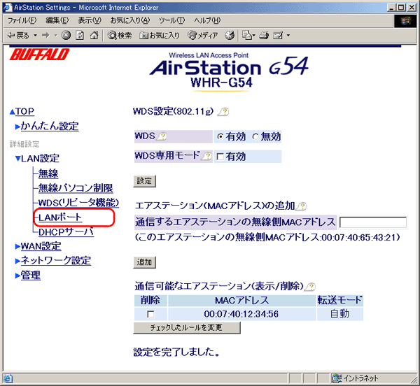420x386 pixels.
Task: Click the チェックしたルールを変更 button
Action: [x=187, y=327]
